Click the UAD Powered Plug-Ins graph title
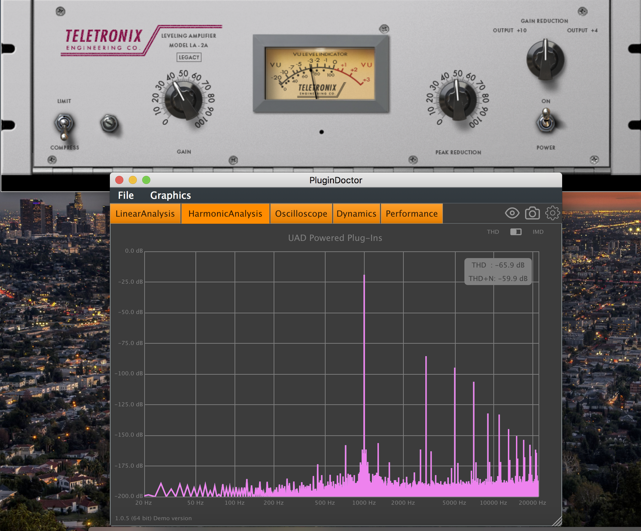Viewport: 641px width, 531px height. pyautogui.click(x=335, y=238)
